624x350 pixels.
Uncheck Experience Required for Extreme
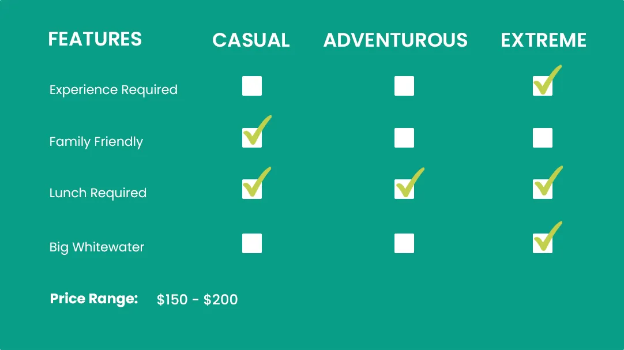pos(542,86)
